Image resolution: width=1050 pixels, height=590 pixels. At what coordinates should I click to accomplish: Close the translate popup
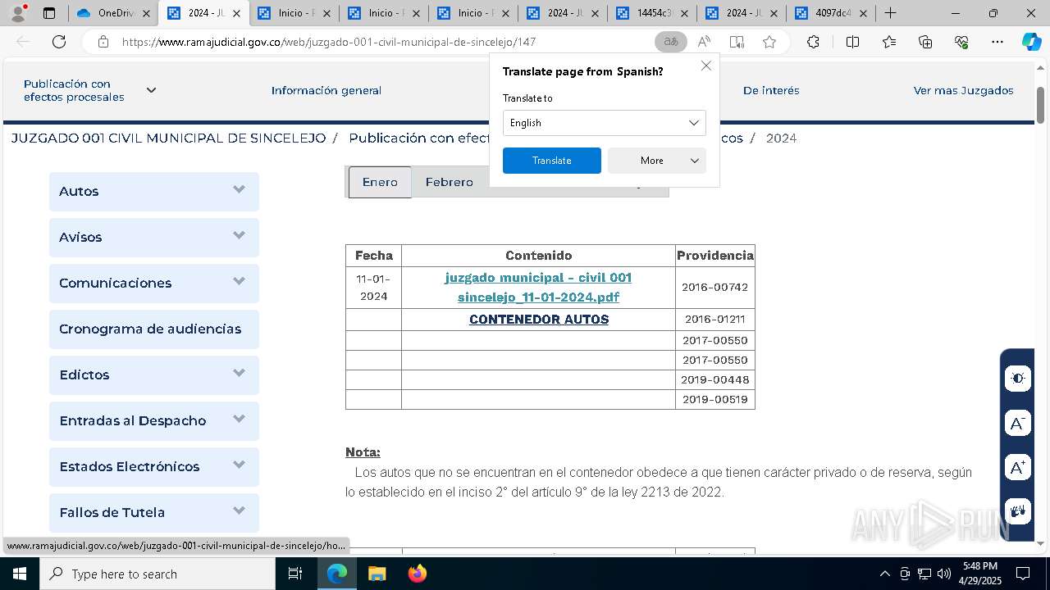[x=705, y=66]
